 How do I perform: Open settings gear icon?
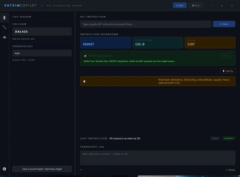(4, 169)
